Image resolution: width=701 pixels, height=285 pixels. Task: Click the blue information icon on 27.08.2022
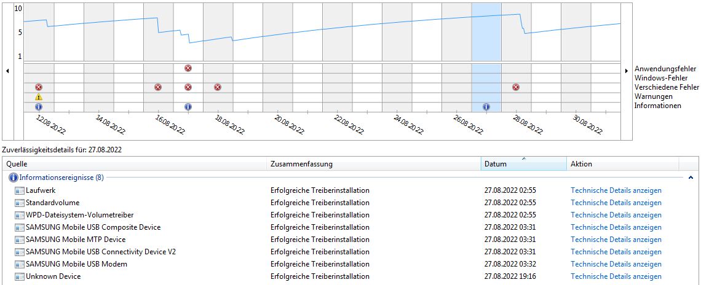click(486, 107)
